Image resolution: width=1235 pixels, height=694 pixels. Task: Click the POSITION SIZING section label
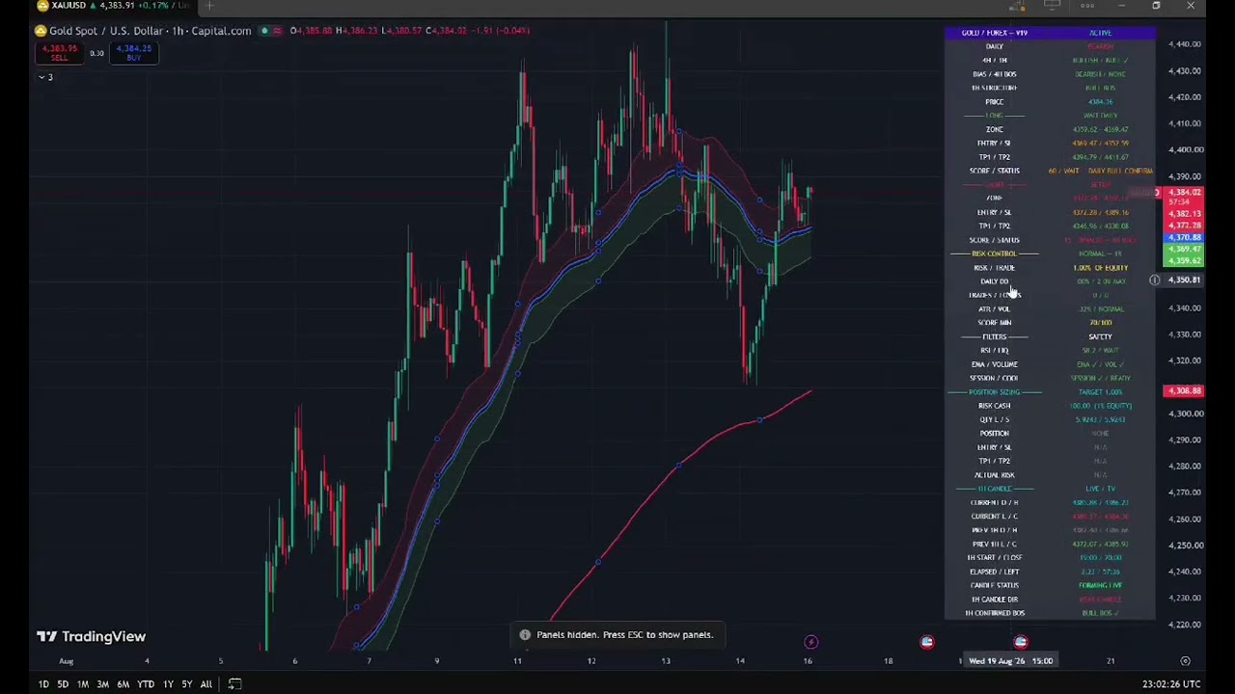(994, 392)
